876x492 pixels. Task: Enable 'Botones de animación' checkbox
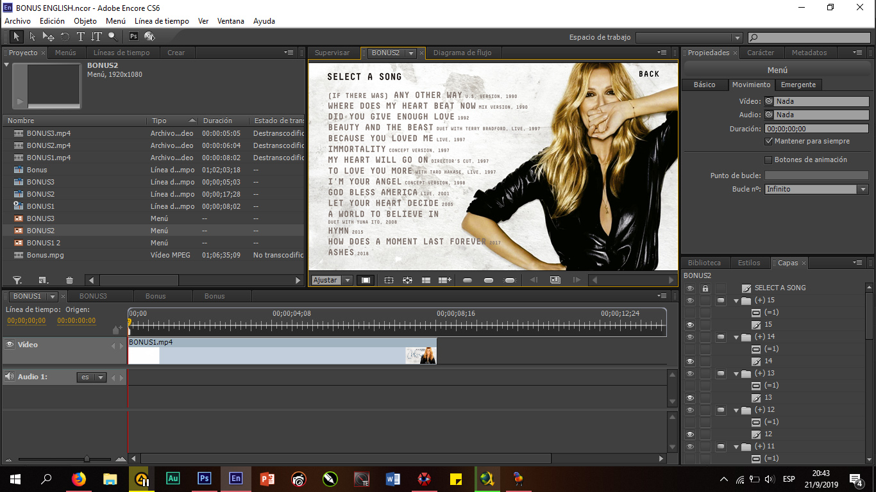[769, 160]
